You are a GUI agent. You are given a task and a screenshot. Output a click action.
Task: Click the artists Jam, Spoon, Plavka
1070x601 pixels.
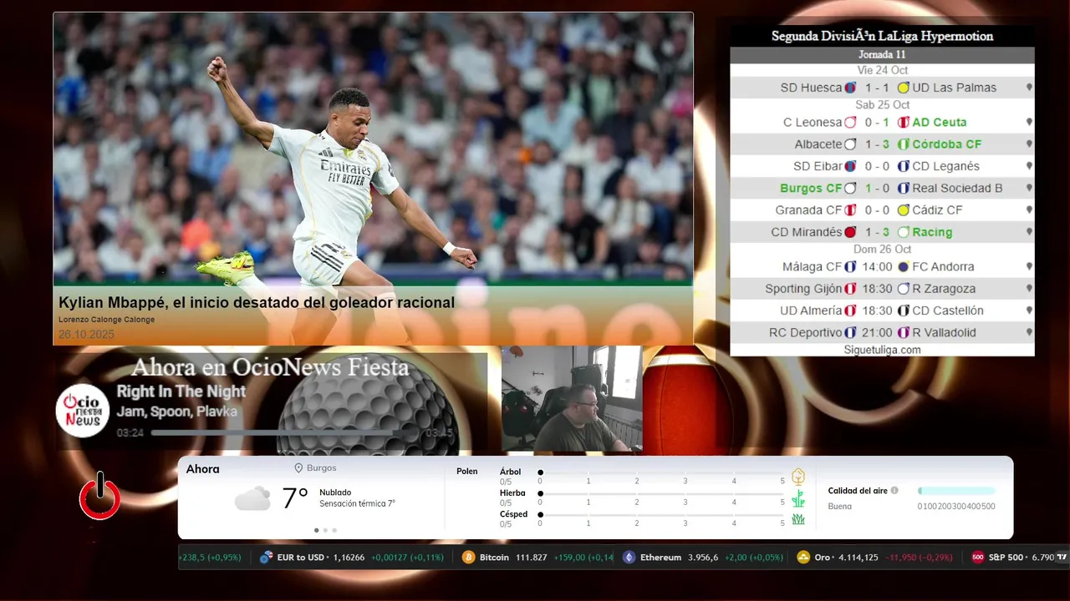tap(177, 412)
